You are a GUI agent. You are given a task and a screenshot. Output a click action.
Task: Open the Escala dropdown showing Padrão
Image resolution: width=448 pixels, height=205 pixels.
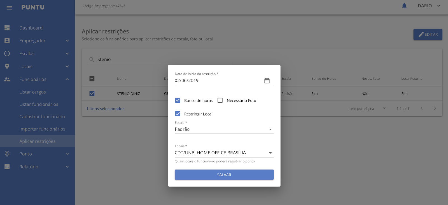(x=224, y=129)
